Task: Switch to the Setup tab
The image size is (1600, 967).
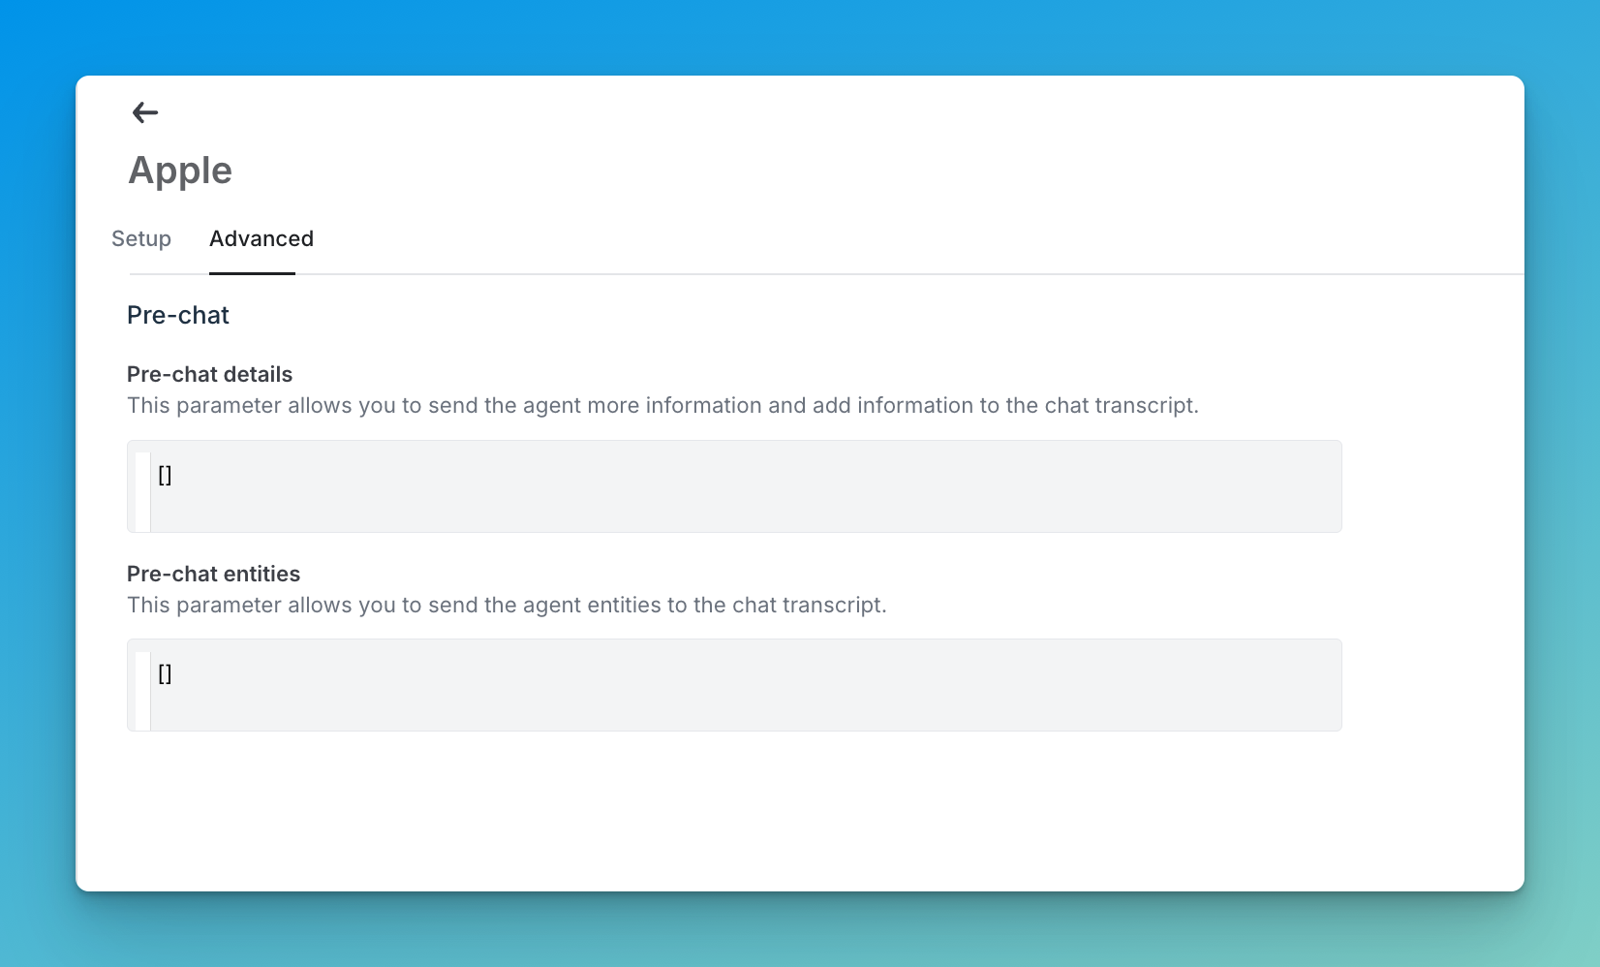Action: (x=141, y=238)
